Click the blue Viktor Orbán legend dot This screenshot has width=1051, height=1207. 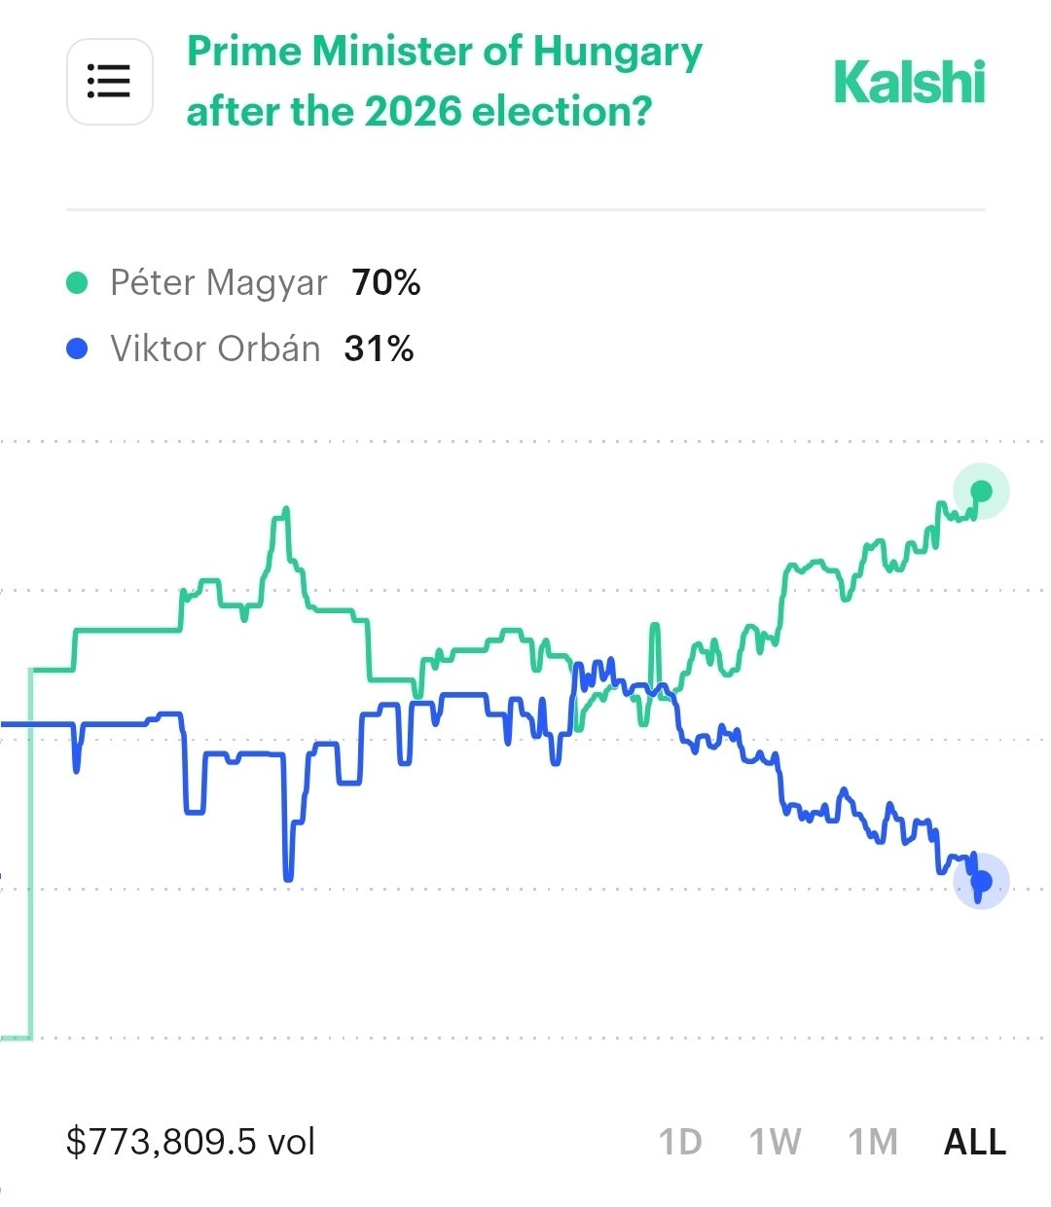[77, 348]
